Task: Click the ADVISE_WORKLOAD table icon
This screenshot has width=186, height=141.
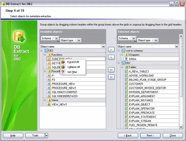Action: pos(126,76)
